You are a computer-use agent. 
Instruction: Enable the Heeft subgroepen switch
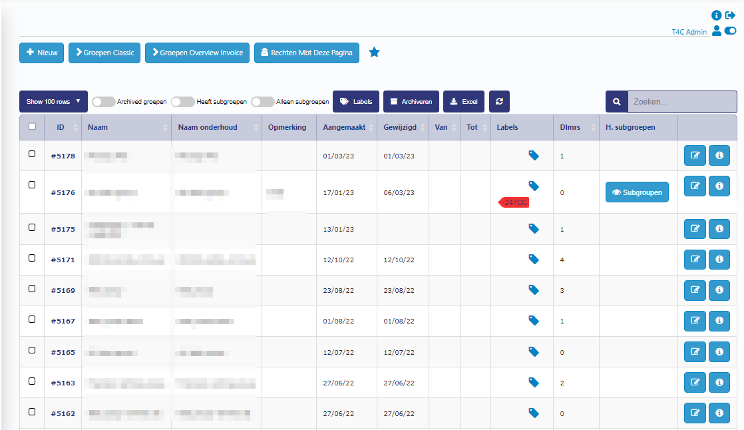click(182, 102)
